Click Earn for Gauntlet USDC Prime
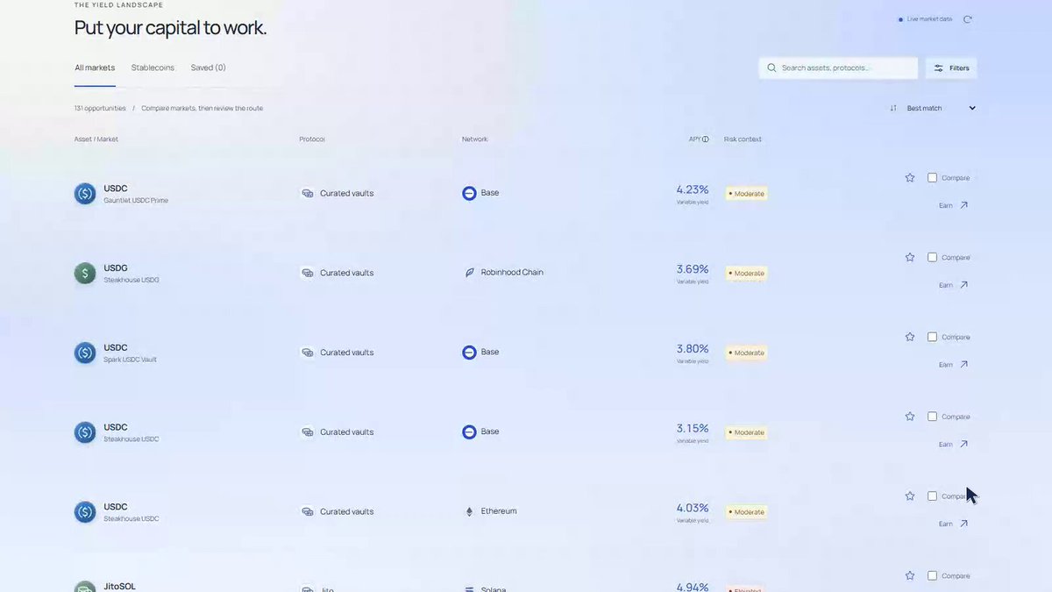Viewport: 1052px width, 592px height. tap(954, 205)
